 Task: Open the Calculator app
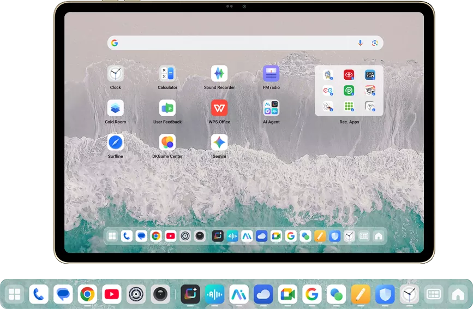[x=167, y=74]
